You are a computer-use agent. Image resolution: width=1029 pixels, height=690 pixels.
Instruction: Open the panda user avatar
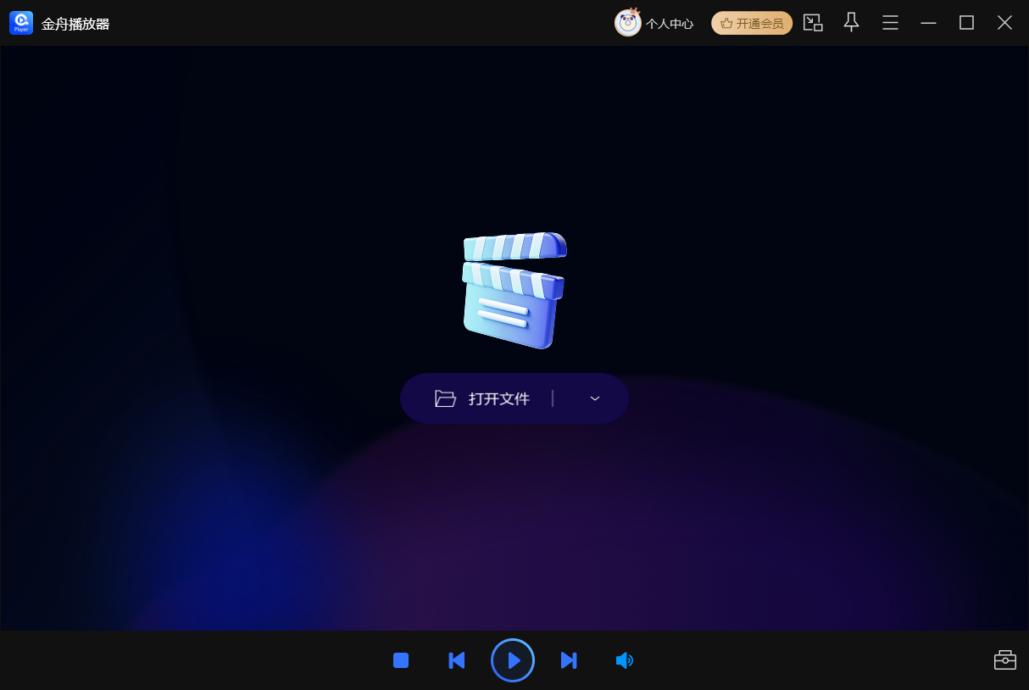click(x=628, y=23)
